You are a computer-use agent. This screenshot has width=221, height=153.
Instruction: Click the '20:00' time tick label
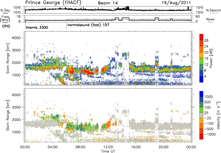(164, 147)
